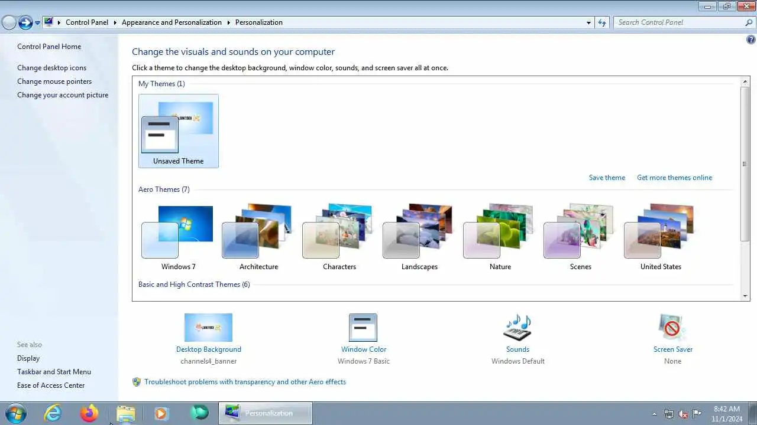Click muted volume tray icon
757x425 pixels.
click(x=683, y=414)
